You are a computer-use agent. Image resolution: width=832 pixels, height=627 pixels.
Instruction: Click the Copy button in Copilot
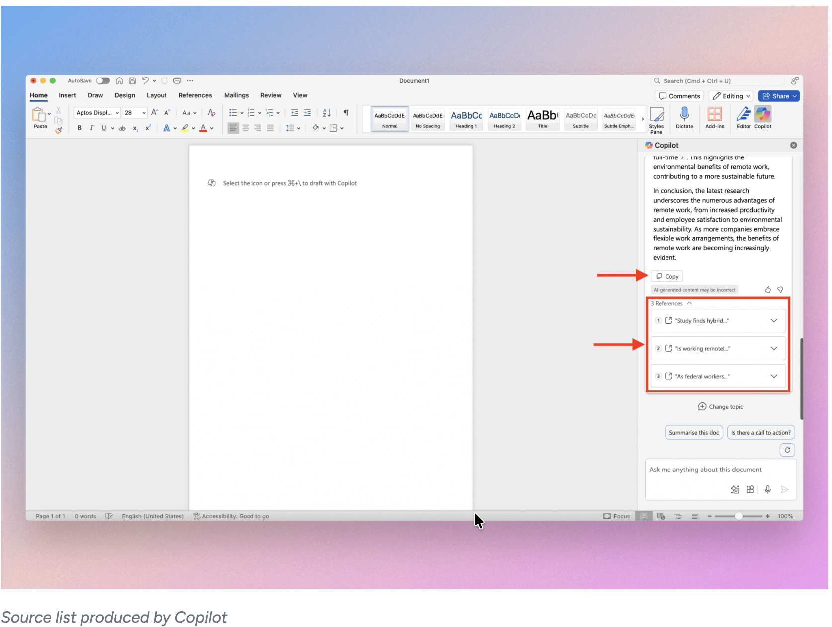click(x=666, y=276)
